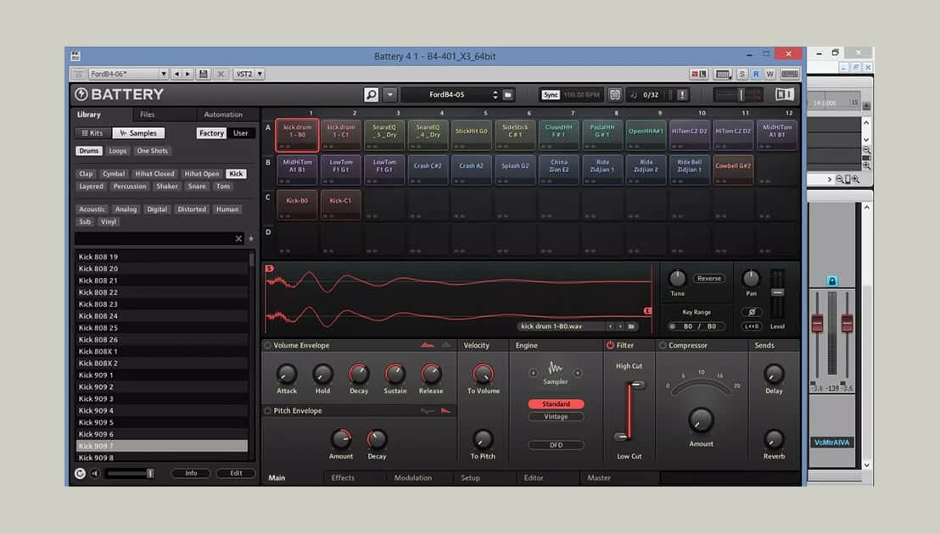
Task: Toggle the Filter power button
Action: (610, 346)
